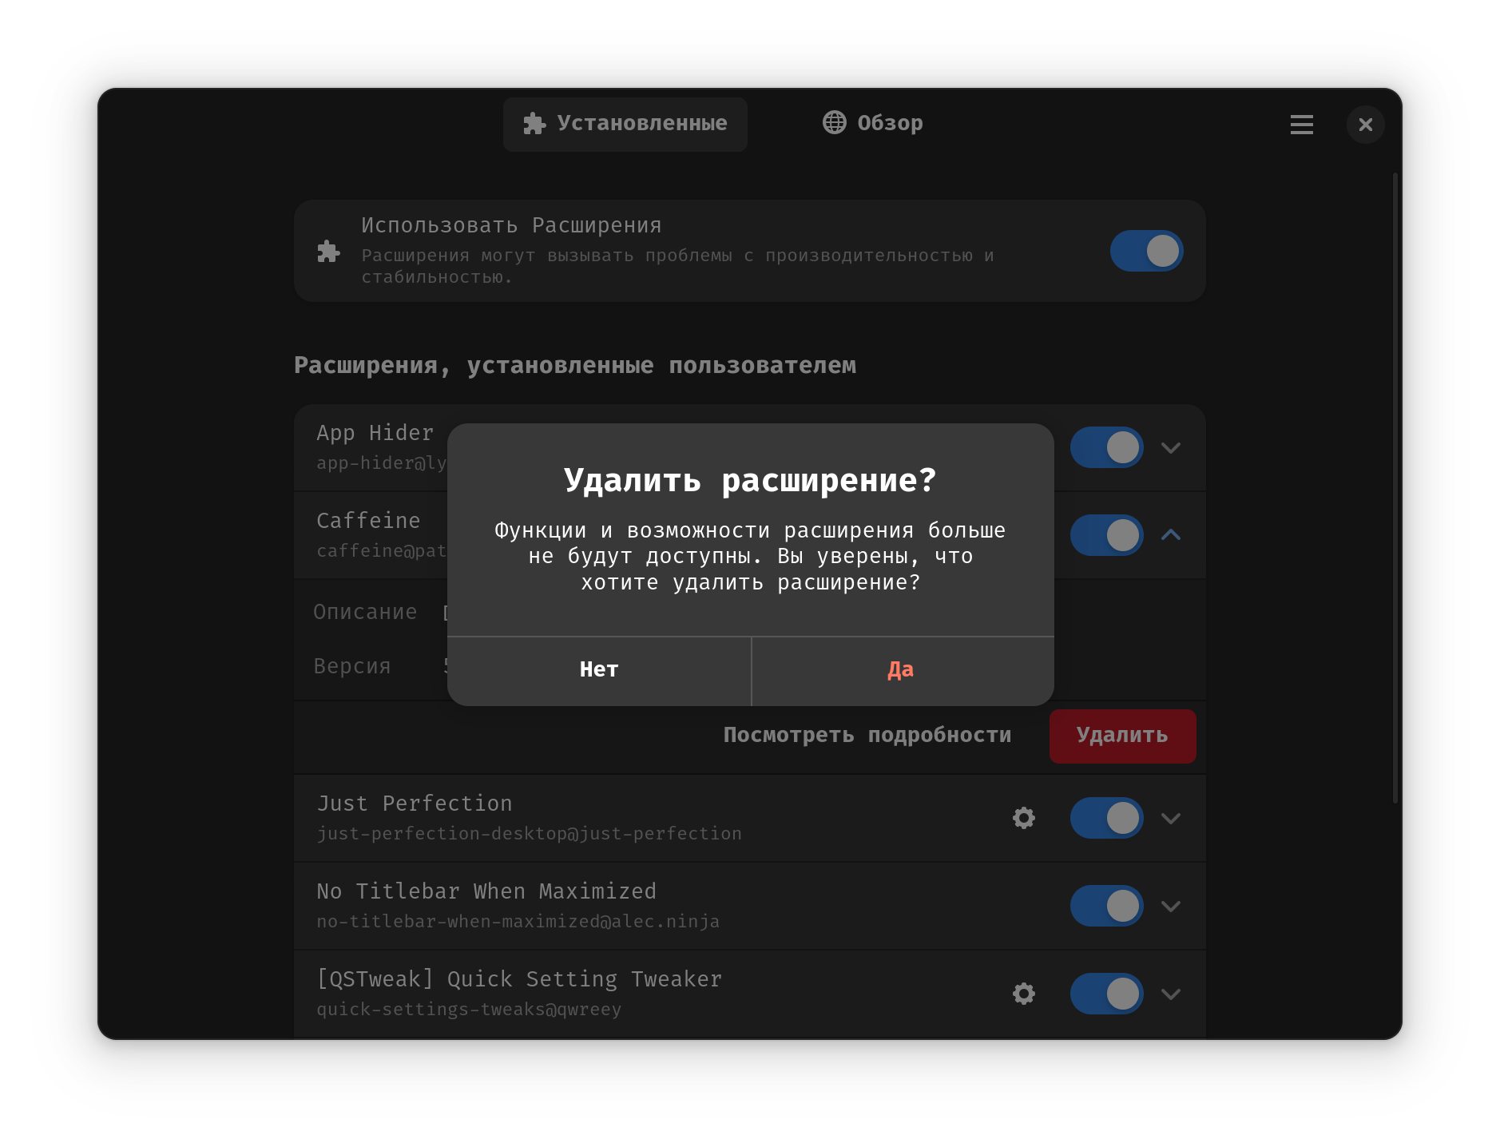Expand the App Hider details
1500x1147 pixels.
point(1171,447)
